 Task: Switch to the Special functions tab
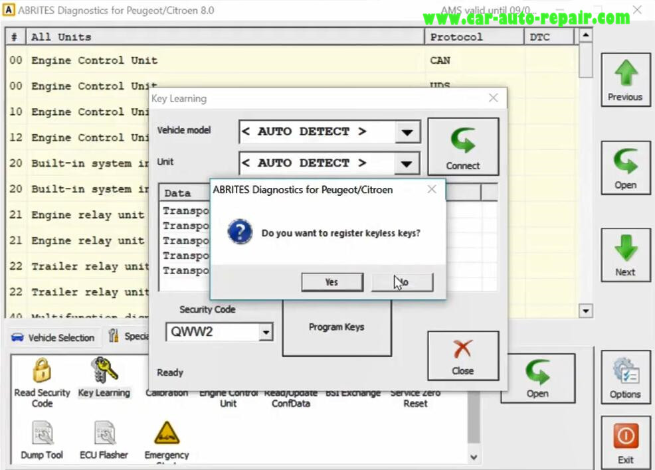click(x=129, y=337)
